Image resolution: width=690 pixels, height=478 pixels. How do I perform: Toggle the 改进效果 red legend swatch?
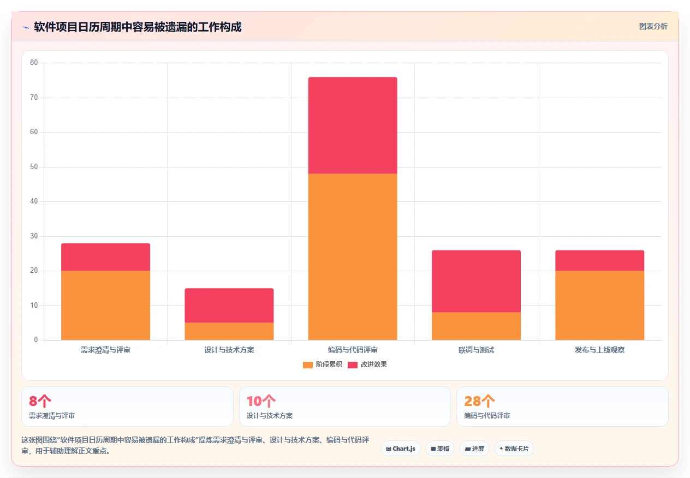tap(353, 365)
